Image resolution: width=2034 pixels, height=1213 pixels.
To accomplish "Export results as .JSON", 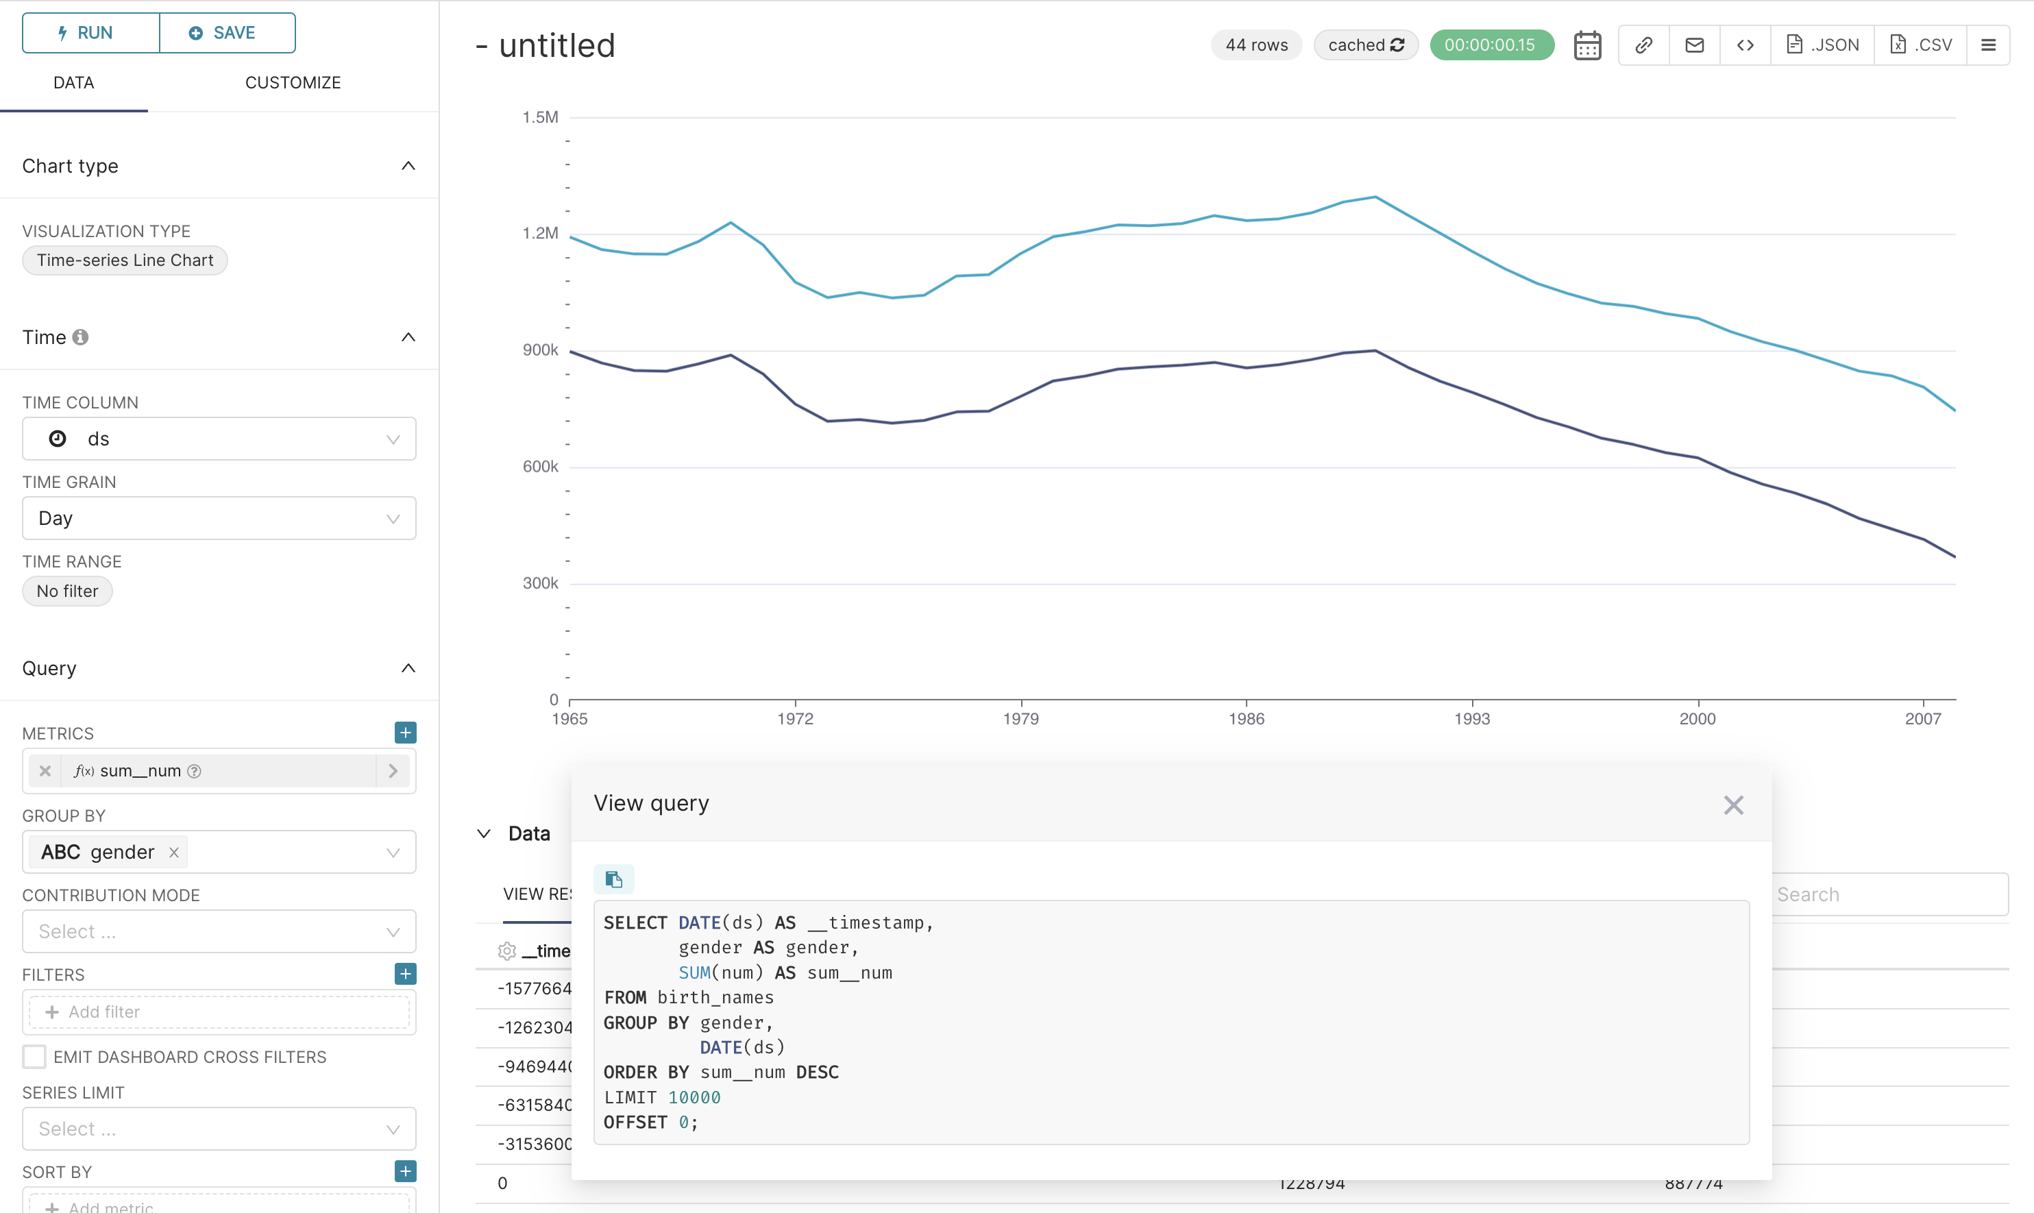I will point(1822,45).
